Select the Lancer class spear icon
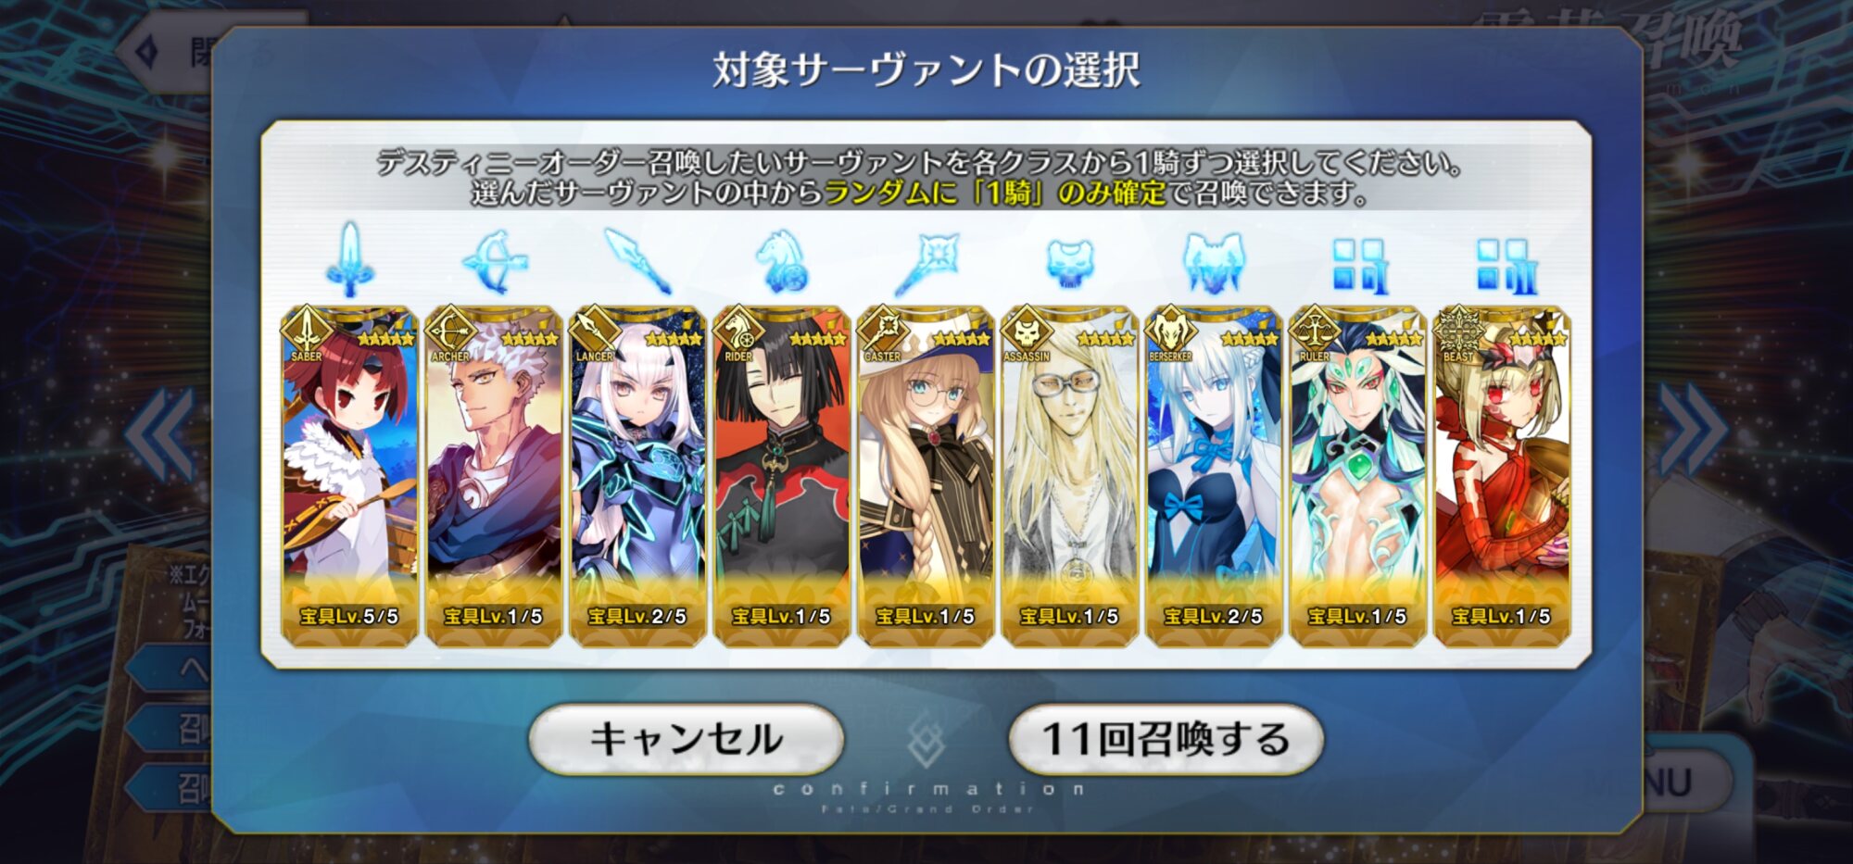 pos(637,261)
